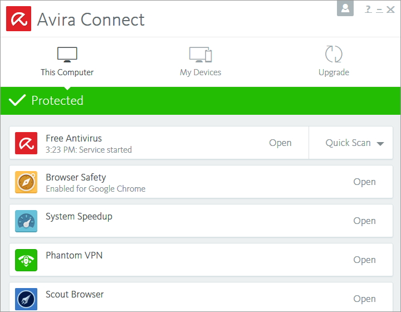Click the Browser Safety compass icon
This screenshot has width=401, height=312.
pos(26,182)
